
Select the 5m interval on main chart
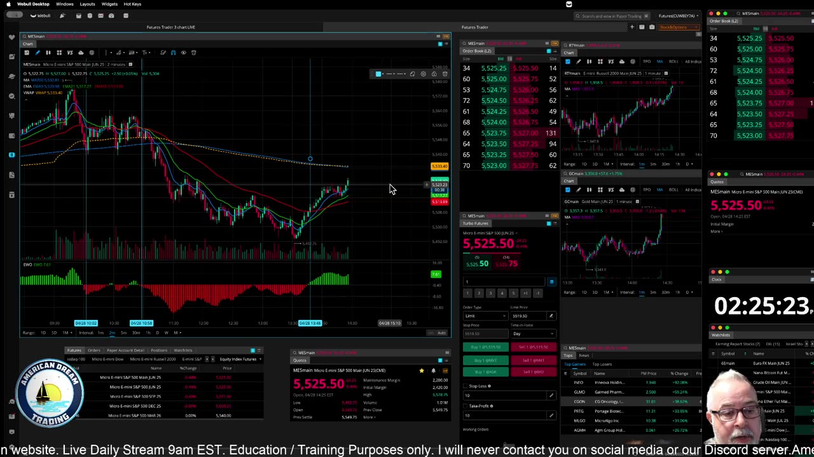point(124,333)
